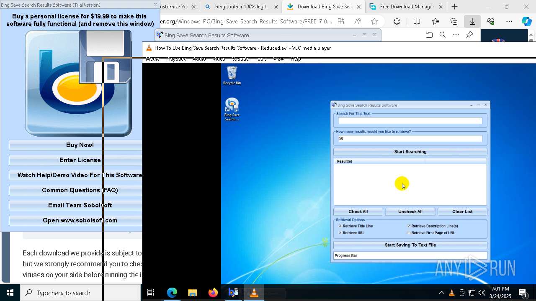The height and width of the screenshot is (301, 536).
Task: Add this page to favorites star
Action: click(374, 21)
